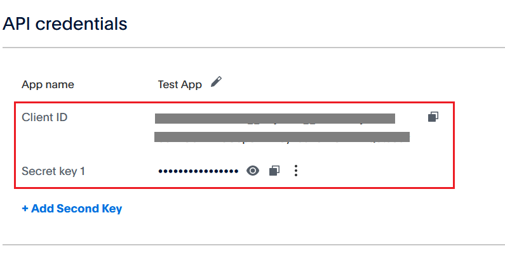Click the App name label

point(48,84)
